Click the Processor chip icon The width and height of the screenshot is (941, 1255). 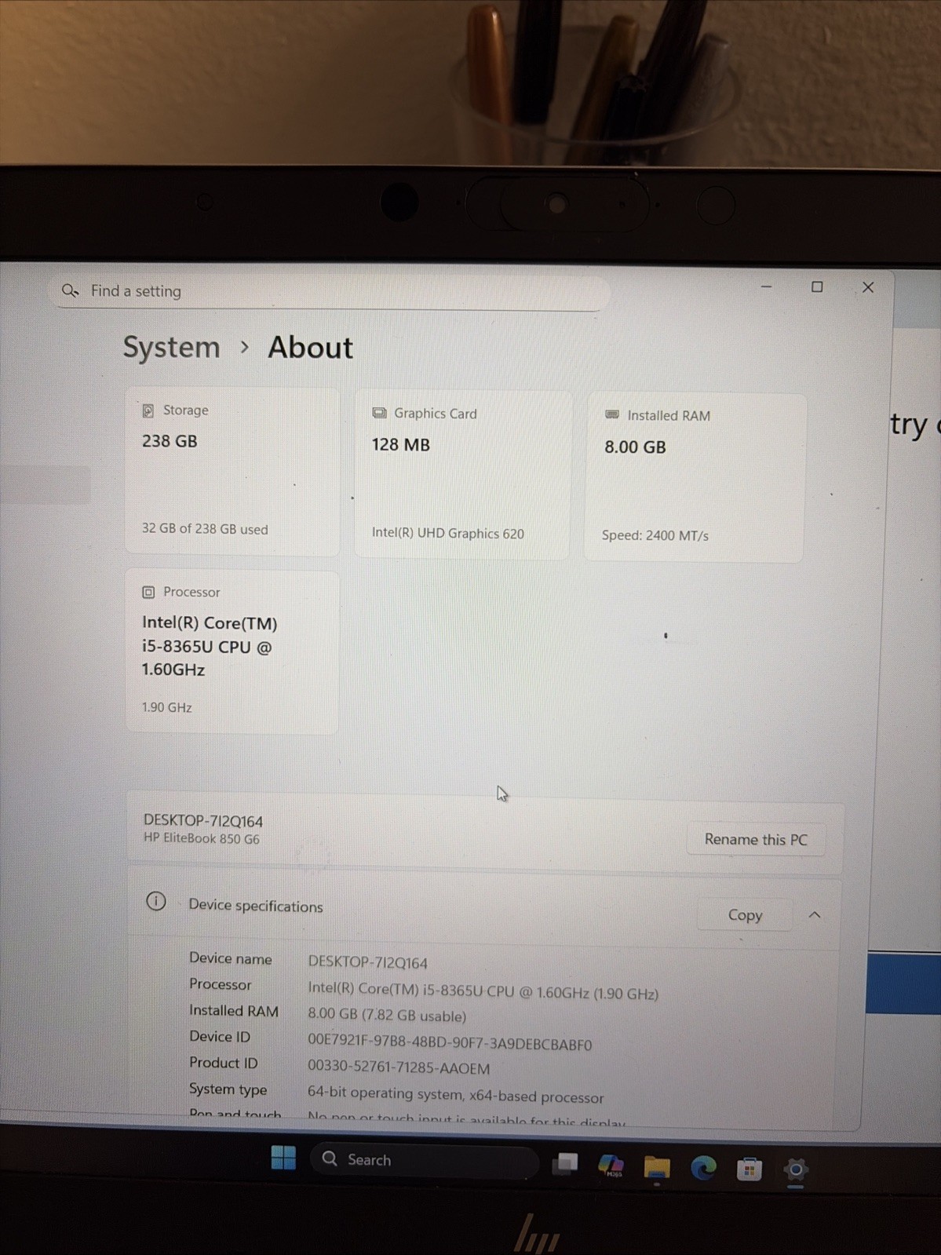148,592
